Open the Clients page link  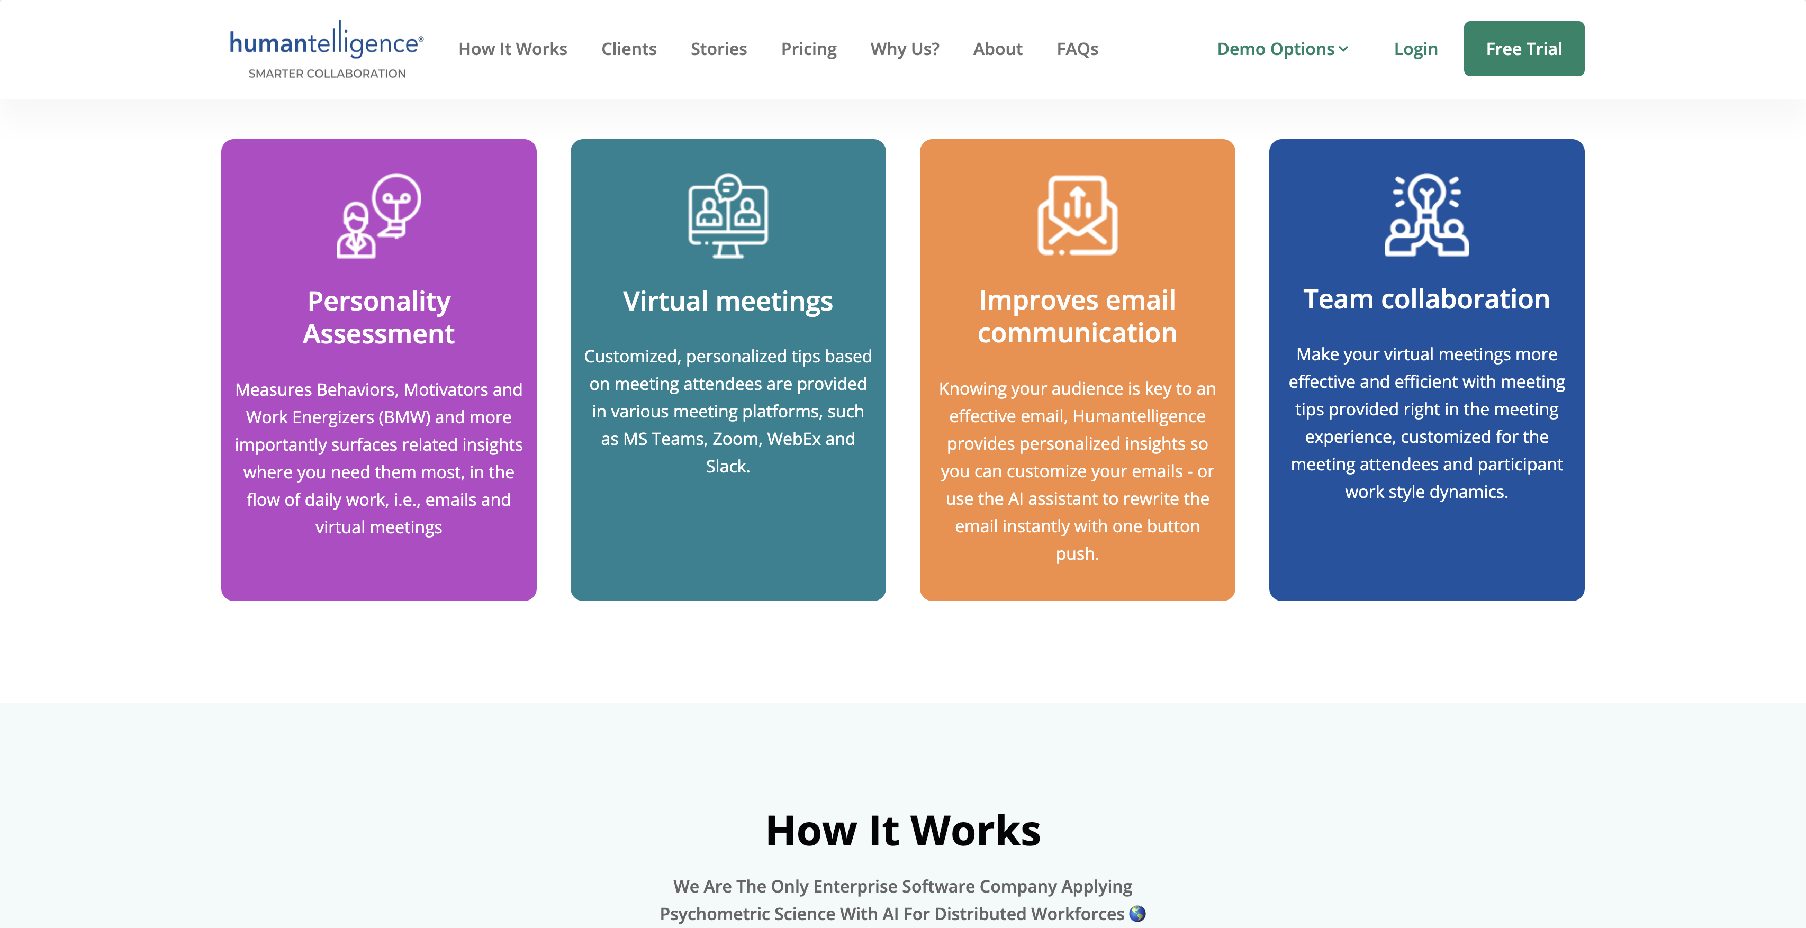tap(628, 49)
